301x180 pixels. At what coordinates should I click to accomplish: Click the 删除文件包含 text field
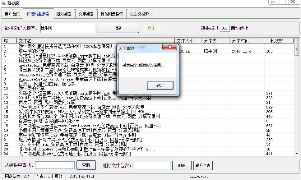pos(151,165)
